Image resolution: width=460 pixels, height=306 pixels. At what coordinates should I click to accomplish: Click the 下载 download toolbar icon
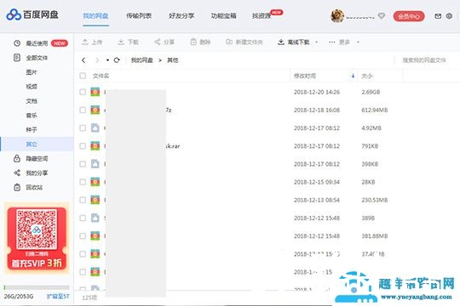121,42
